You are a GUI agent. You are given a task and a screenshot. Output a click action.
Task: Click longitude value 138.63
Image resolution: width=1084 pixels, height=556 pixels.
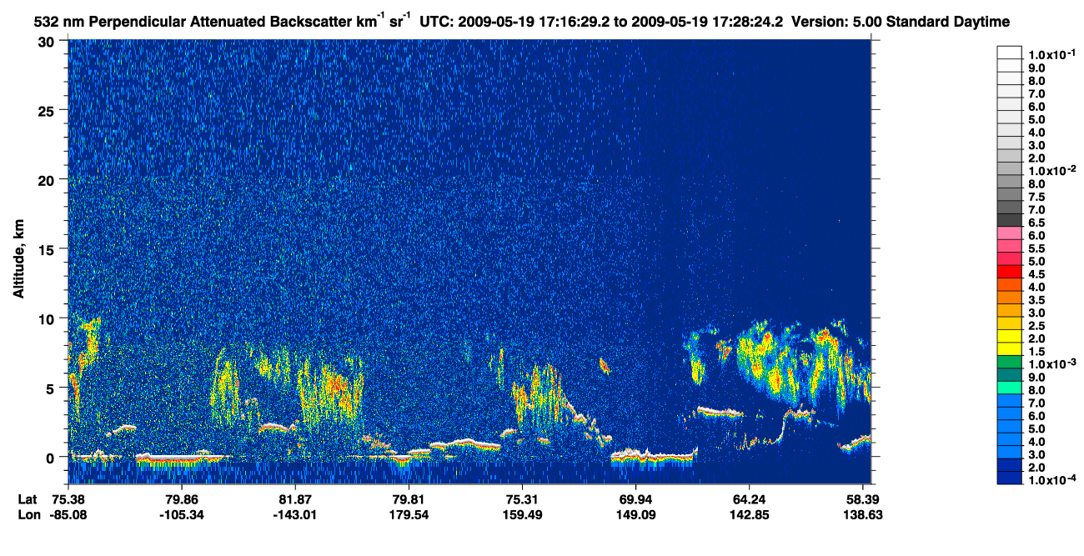pyautogui.click(x=863, y=515)
